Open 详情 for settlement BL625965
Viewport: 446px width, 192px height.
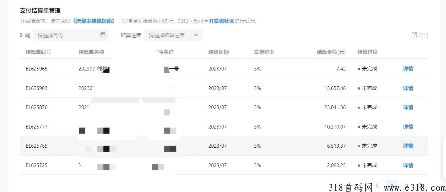(408, 69)
